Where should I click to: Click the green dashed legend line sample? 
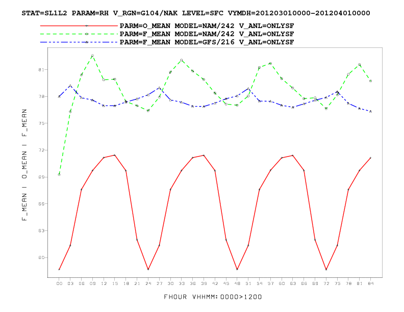(79, 34)
